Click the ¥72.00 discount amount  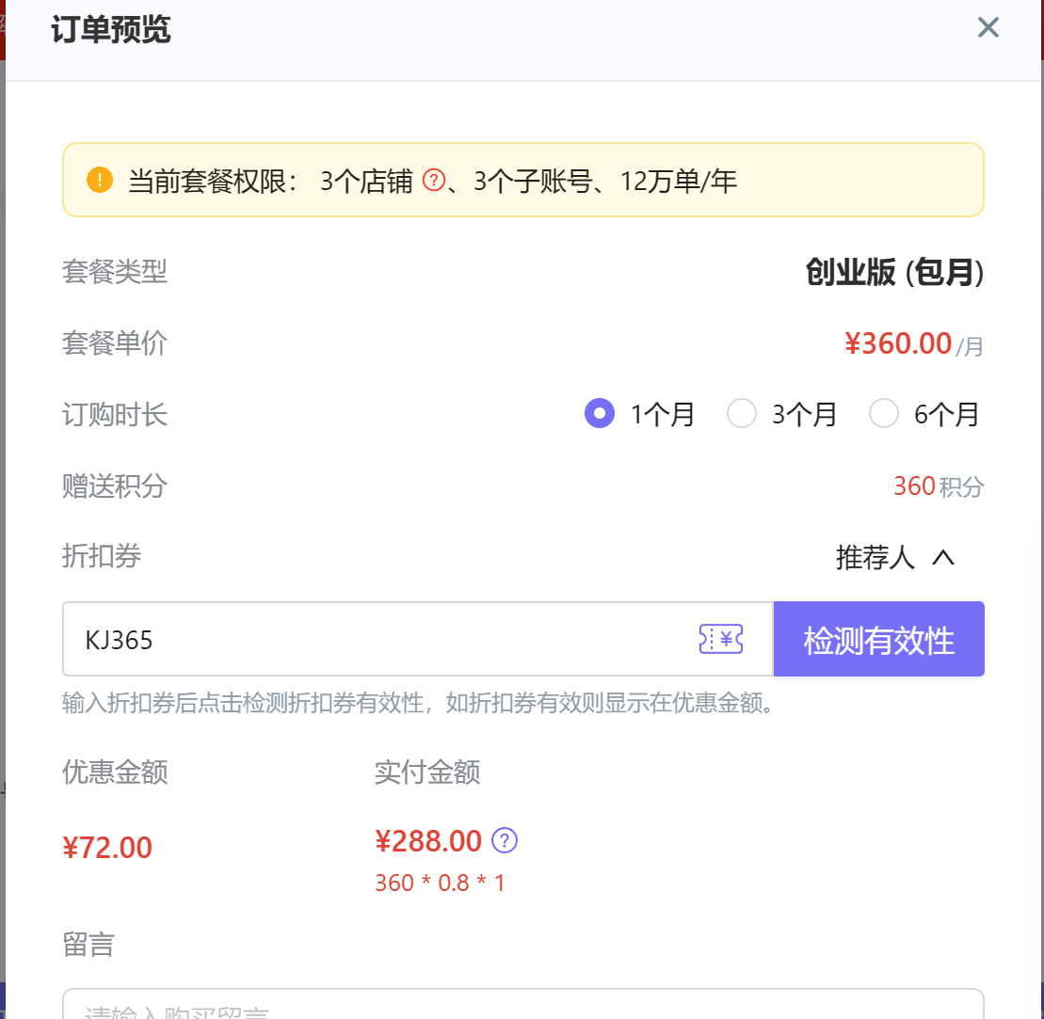[107, 847]
